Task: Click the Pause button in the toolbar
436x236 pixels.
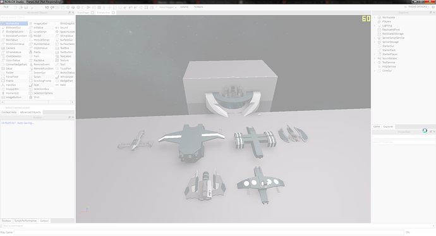Action: 94,7
